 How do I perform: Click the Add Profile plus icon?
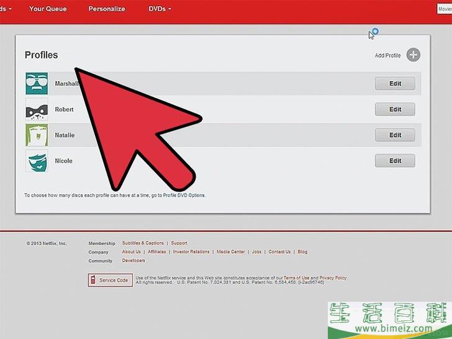tap(413, 55)
